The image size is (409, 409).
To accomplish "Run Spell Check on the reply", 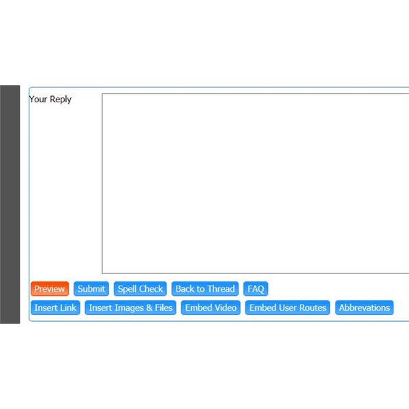I will tap(140, 289).
